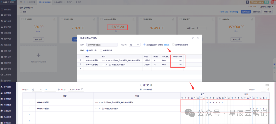Edit the 计提附加税 card with pencil icon
Viewport: 276px width, 124px height.
click(94, 19)
